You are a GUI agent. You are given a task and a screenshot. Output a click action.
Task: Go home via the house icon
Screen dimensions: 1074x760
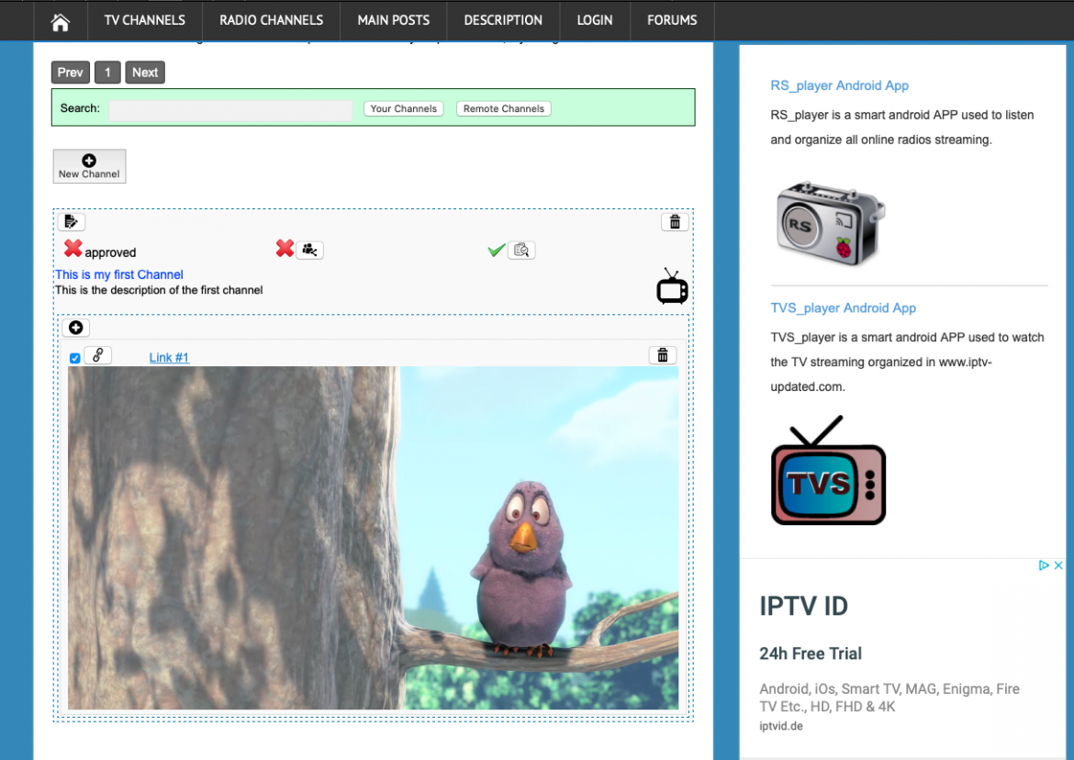(60, 19)
